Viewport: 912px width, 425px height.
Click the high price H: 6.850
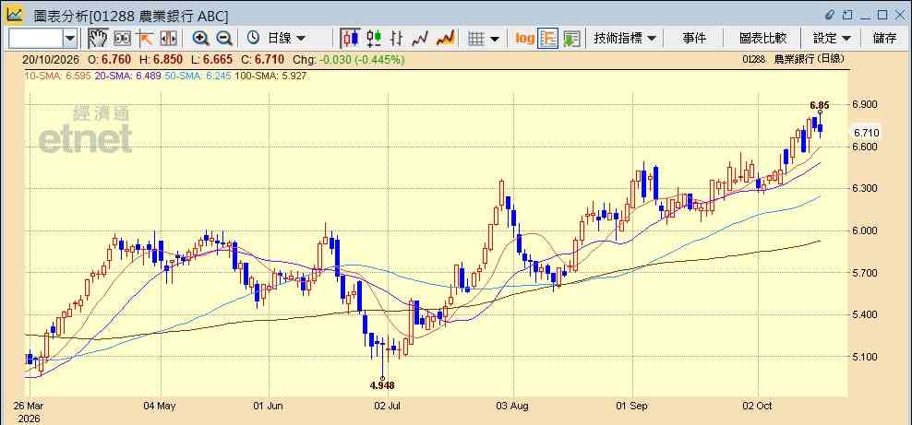pos(162,59)
